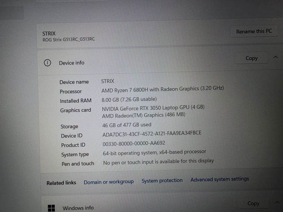Open Domain or workgroup link
This screenshot has width=283, height=212.
[x=109, y=182]
